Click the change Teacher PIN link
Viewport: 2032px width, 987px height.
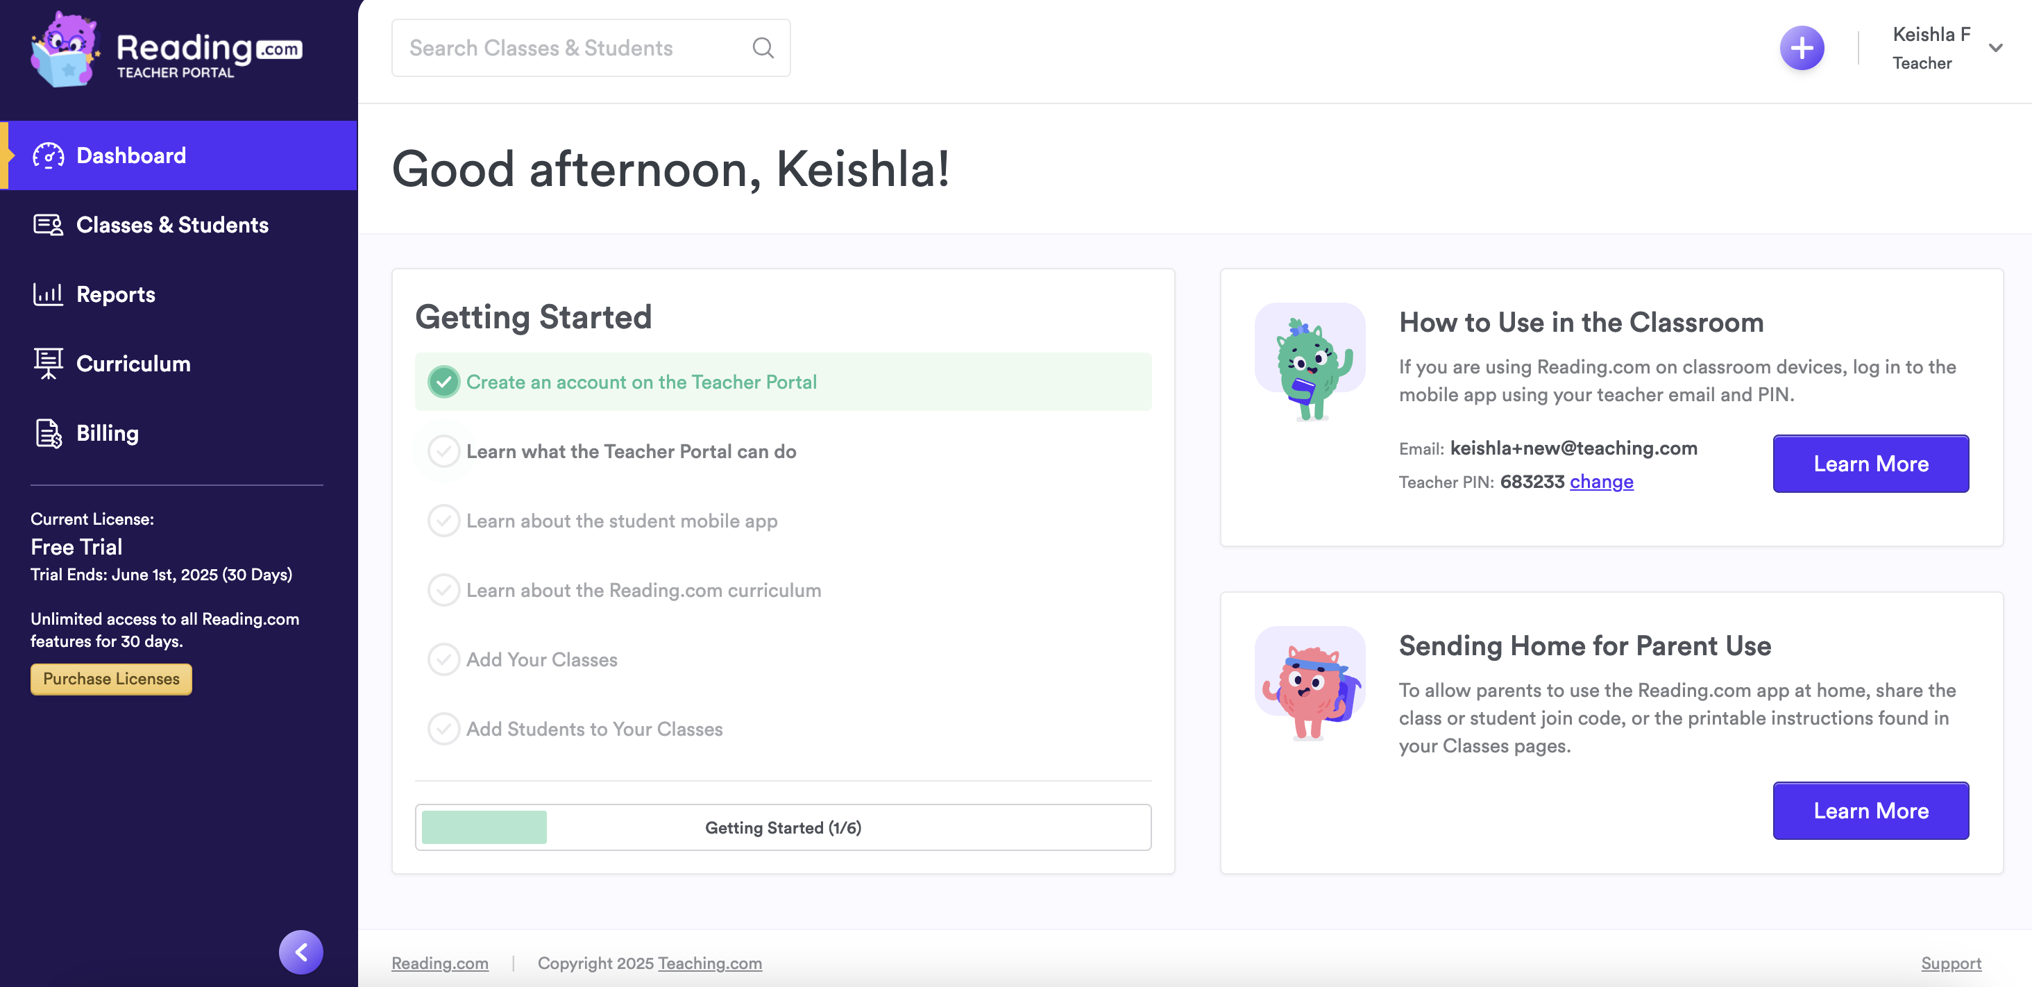1601,481
